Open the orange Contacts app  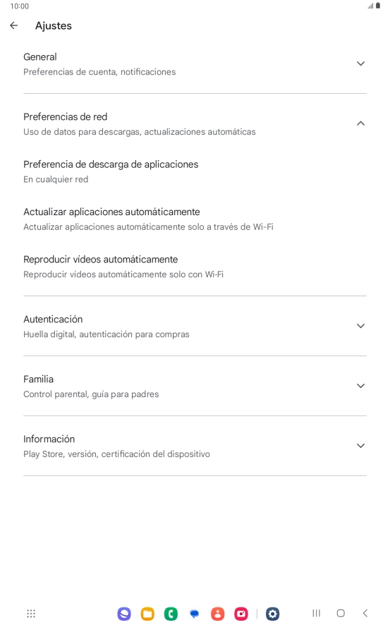point(217,614)
